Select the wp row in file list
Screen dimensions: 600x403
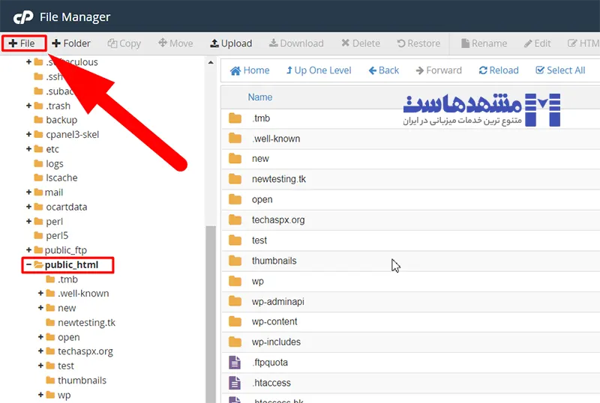click(x=410, y=282)
